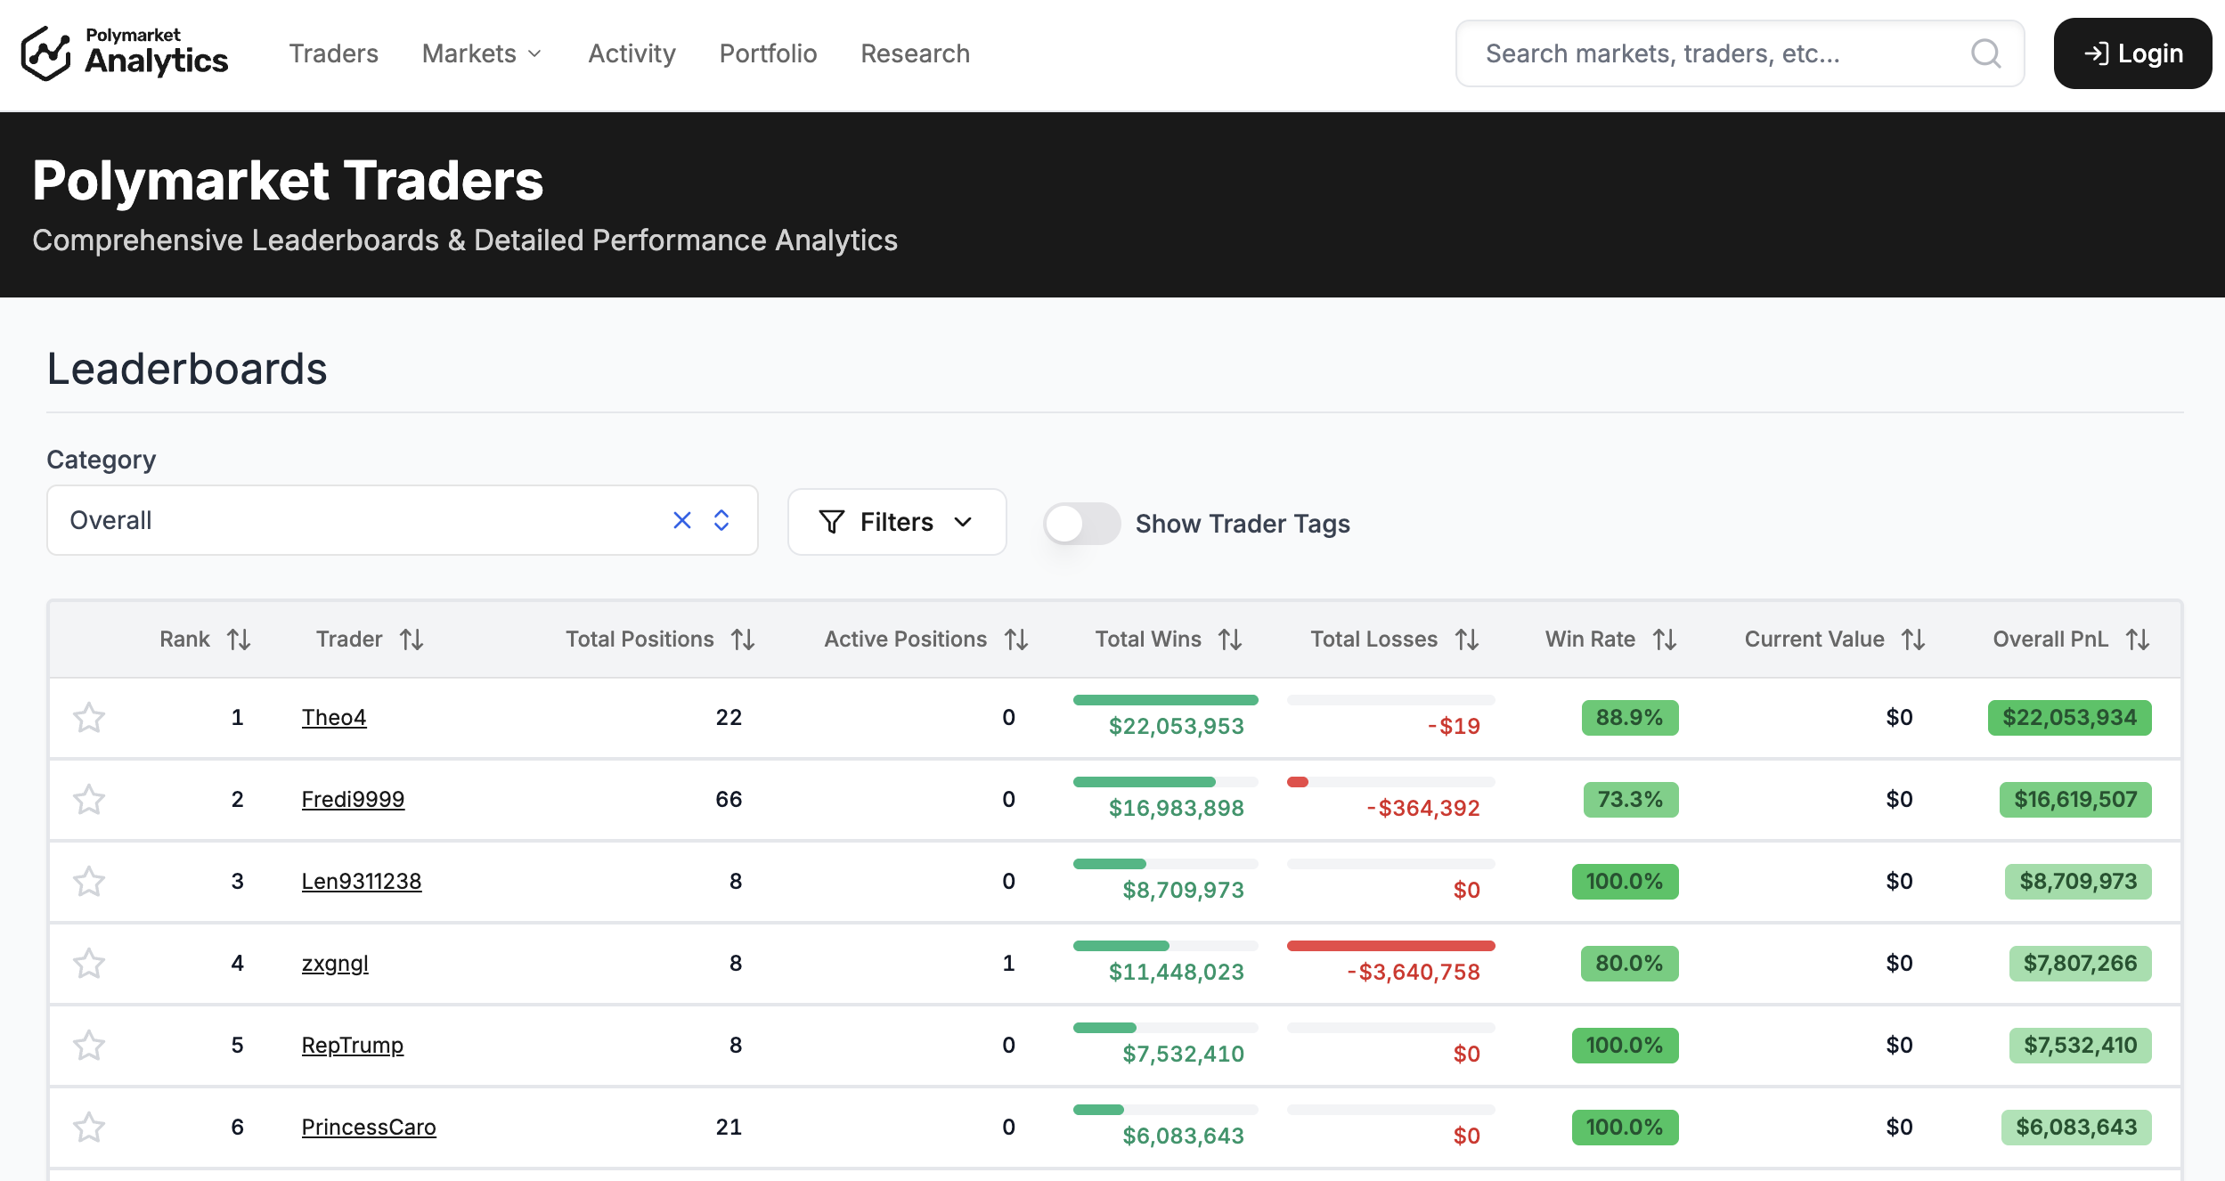The height and width of the screenshot is (1181, 2225).
Task: Open Fredi9999 trader profile link
Action: 353,800
